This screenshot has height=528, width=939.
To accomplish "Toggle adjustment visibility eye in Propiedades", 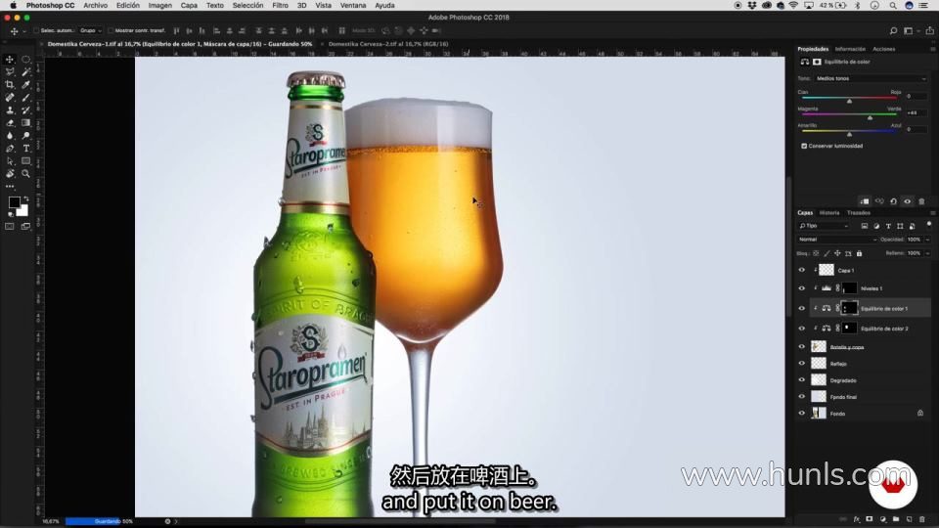I will [908, 201].
